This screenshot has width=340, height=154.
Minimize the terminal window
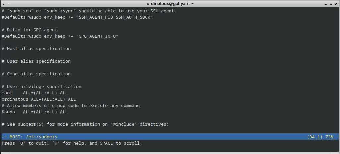pos(326,4)
